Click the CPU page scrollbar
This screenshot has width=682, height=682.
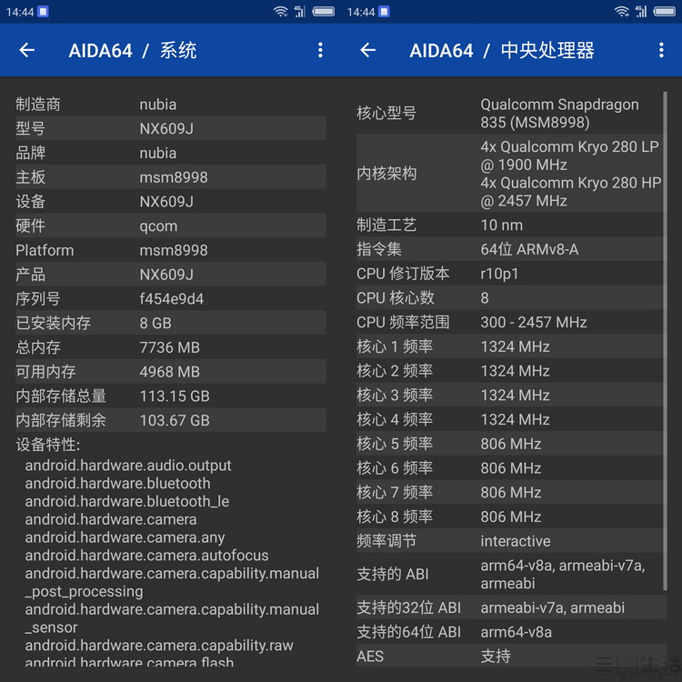click(665, 341)
